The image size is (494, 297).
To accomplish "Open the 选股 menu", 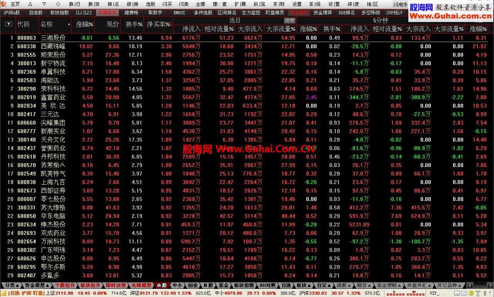I will tap(151, 4).
